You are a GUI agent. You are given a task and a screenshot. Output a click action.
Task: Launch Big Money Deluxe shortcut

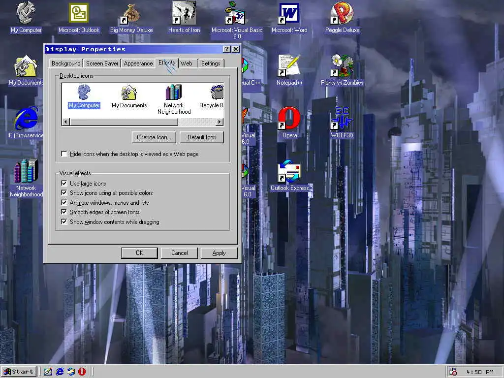[131, 17]
